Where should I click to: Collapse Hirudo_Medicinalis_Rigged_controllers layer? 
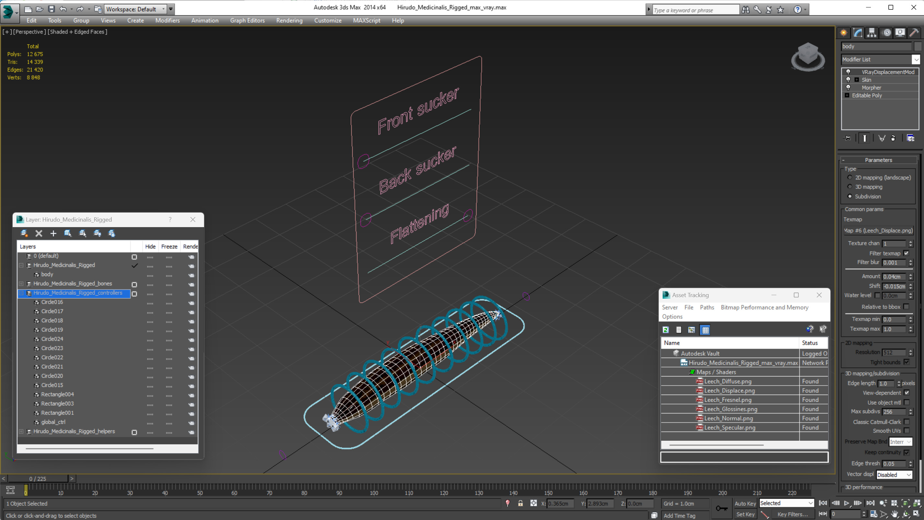(x=21, y=293)
